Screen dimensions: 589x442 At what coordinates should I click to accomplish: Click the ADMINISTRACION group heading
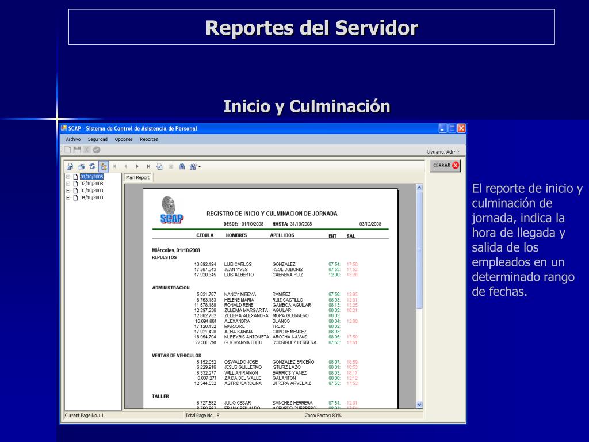[x=171, y=288]
